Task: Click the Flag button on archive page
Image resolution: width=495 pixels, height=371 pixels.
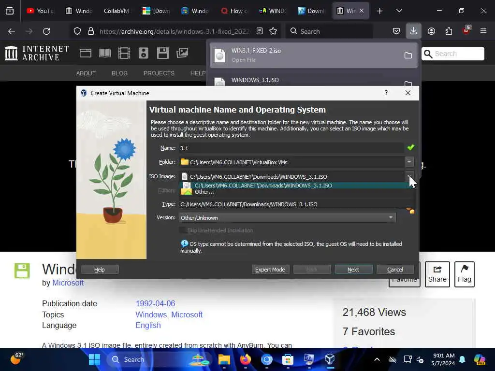Action: 465,274
